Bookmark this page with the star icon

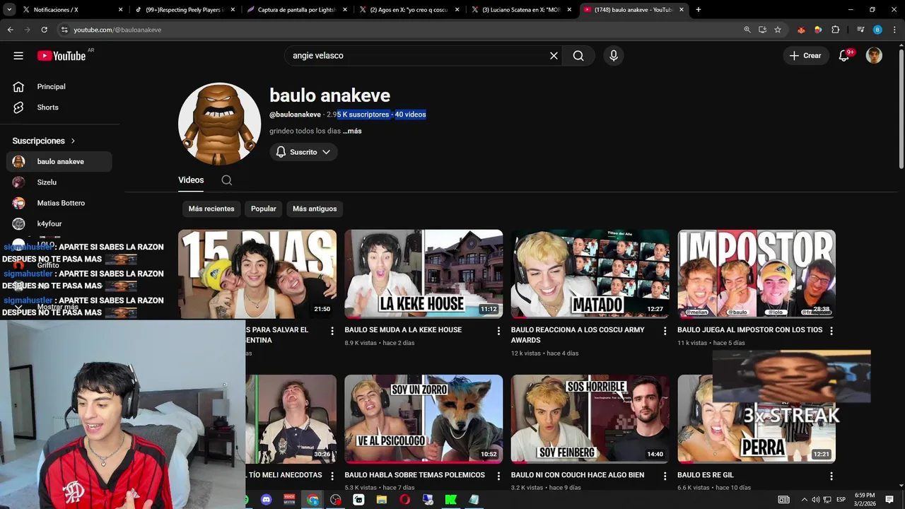click(778, 30)
